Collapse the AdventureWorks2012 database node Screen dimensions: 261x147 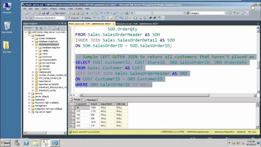33,44
